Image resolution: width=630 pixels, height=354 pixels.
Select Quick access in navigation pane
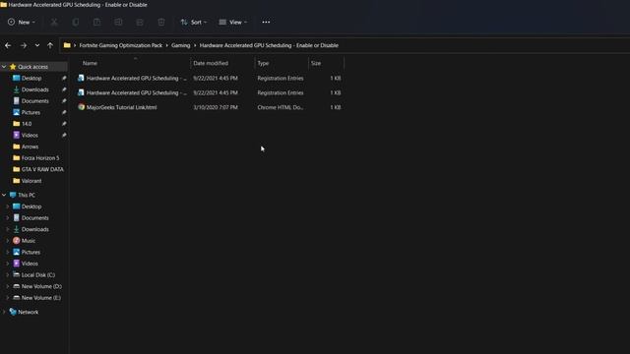pyautogui.click(x=32, y=67)
